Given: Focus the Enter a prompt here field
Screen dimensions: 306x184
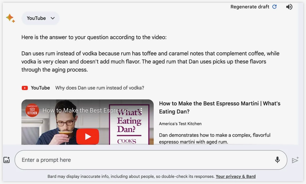Looking at the screenshot, I should 151,160.
